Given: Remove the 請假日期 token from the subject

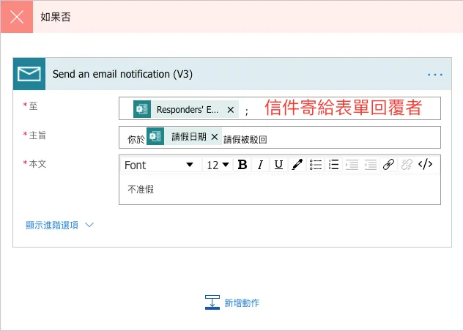Looking at the screenshot, I should point(215,137).
